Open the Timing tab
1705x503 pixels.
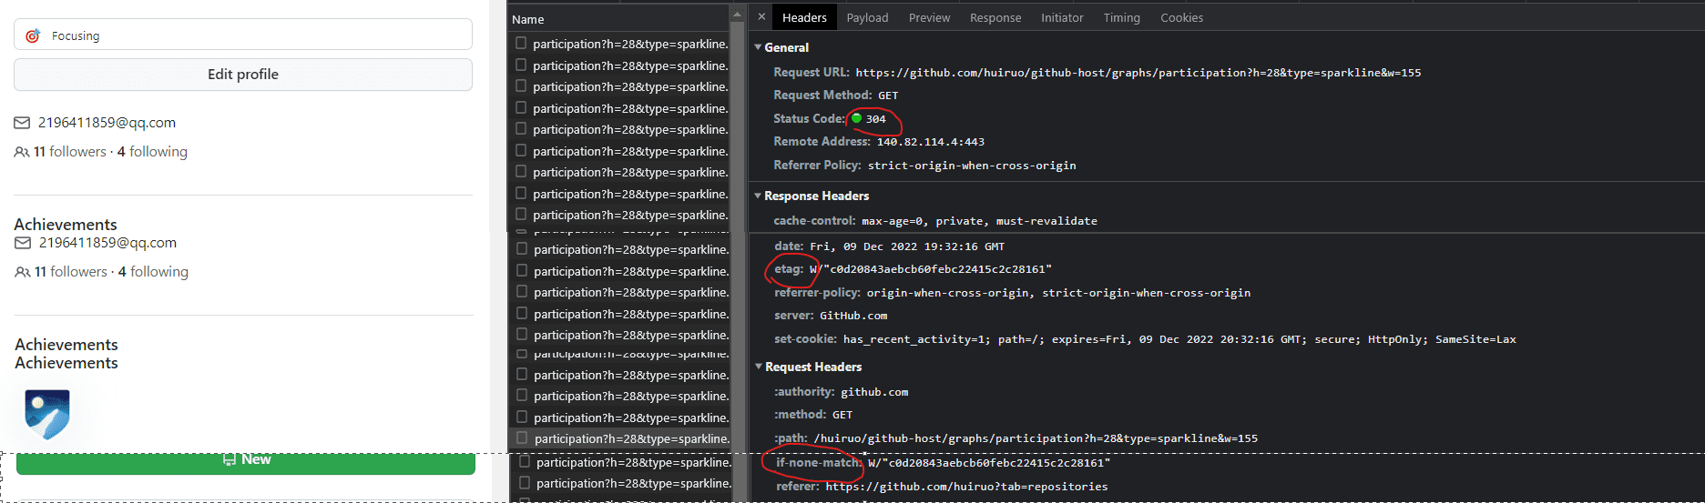[1121, 17]
